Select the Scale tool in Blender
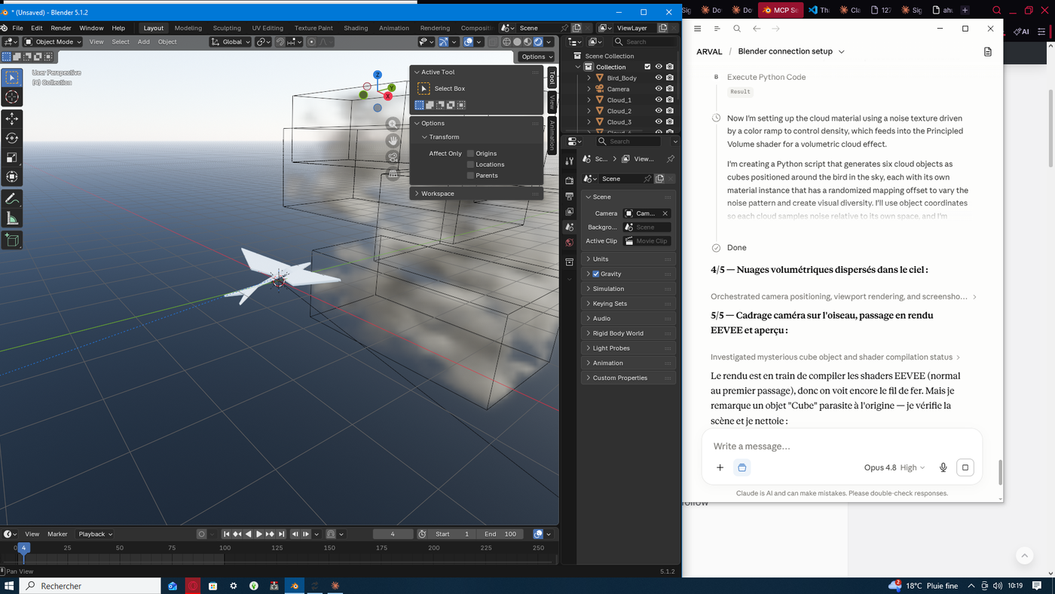 tap(12, 158)
